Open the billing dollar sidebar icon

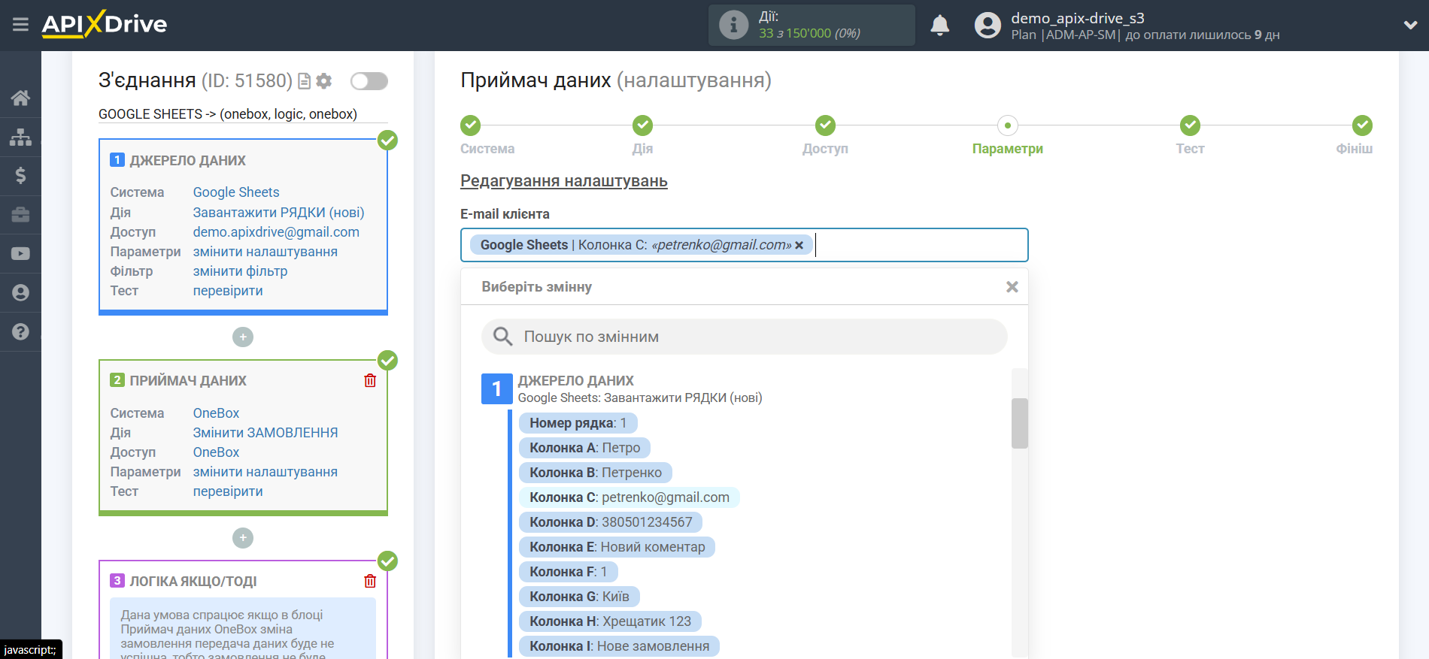tap(20, 176)
